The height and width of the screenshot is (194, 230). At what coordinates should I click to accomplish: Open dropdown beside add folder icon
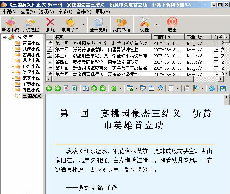coord(136,88)
